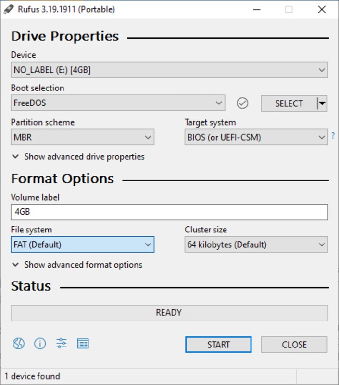Open the Cluster size dropdown
Screen dimensions: 339x385
(x=256, y=244)
